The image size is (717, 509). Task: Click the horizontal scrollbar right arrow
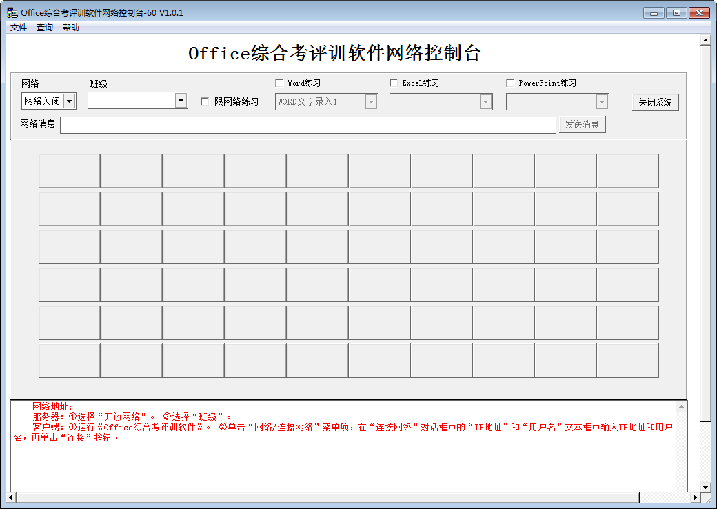pyautogui.click(x=694, y=497)
